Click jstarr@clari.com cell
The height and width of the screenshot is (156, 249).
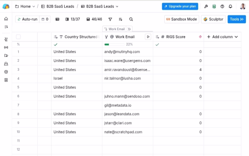[x=128, y=123]
